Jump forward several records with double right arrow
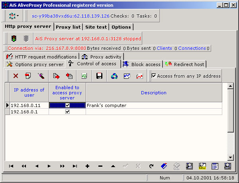Screen dimensions: 239x183 point(62,166)
